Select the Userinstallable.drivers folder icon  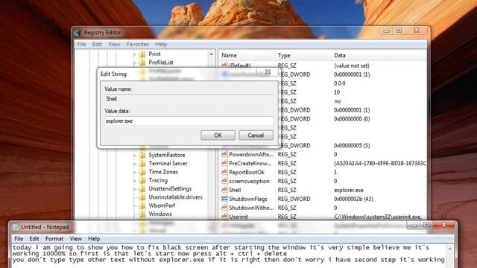pos(142,197)
